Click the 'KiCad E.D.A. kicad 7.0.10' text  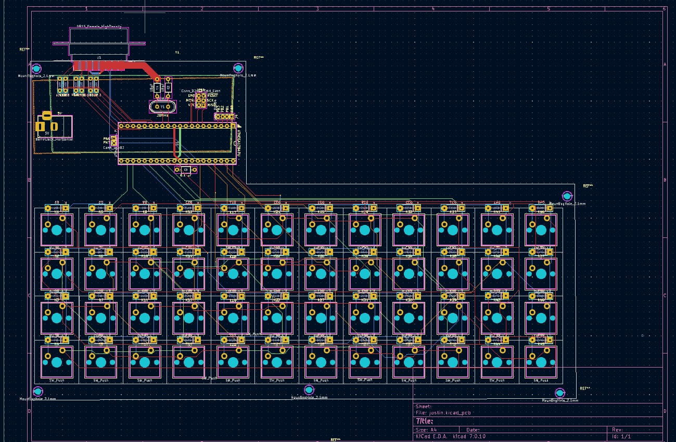[451, 436]
